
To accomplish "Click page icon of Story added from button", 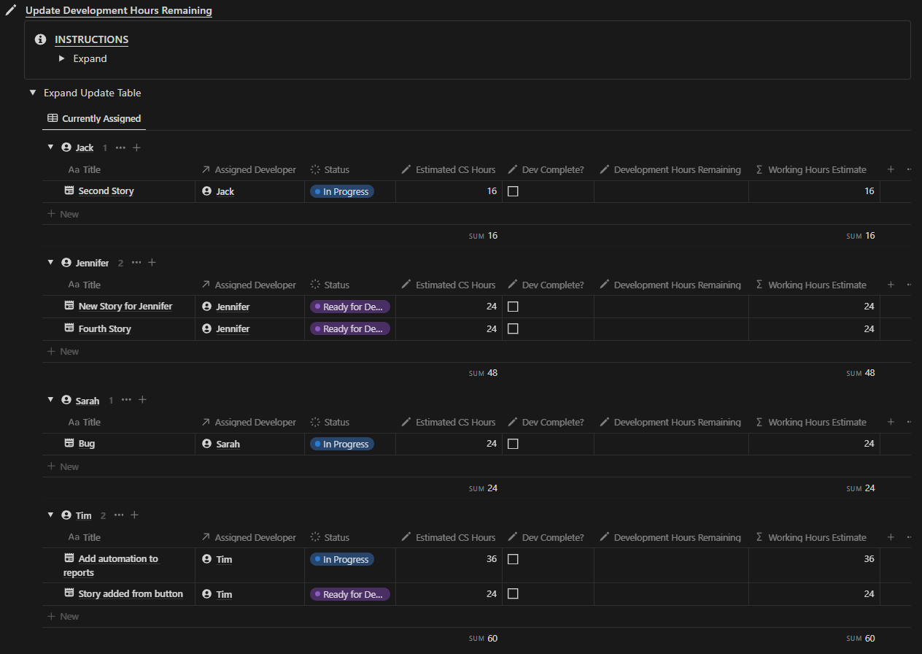I will pyautogui.click(x=69, y=593).
